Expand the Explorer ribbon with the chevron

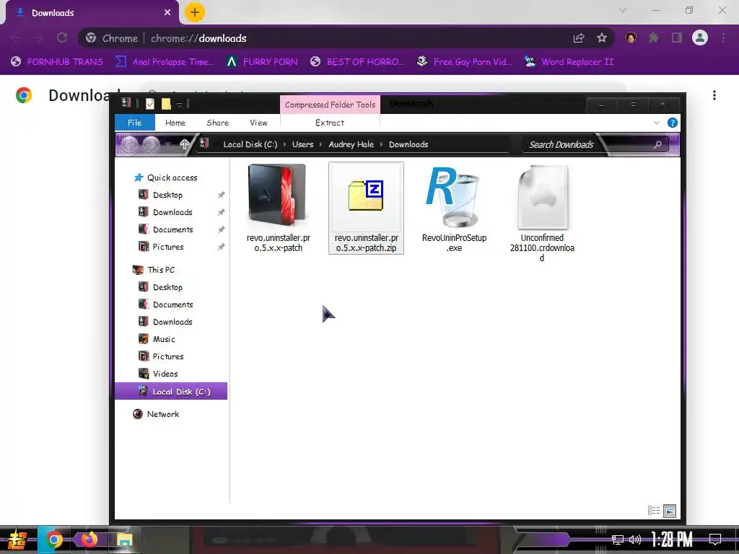click(657, 123)
